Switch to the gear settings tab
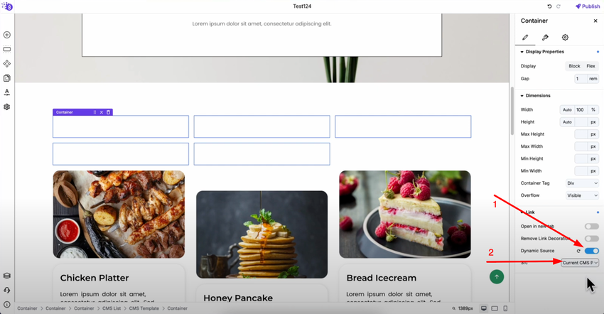 click(565, 38)
